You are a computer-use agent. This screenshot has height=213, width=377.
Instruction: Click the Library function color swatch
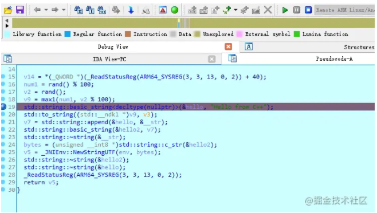(7, 34)
